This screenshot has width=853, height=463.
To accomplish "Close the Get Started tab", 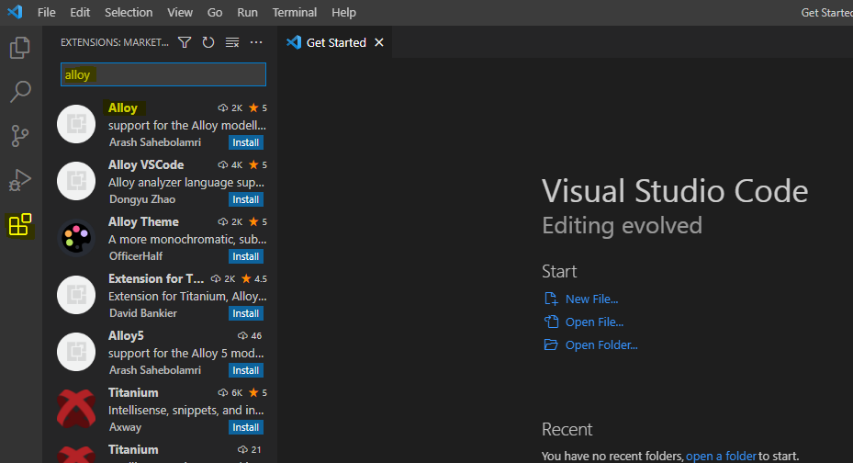I will [x=379, y=42].
